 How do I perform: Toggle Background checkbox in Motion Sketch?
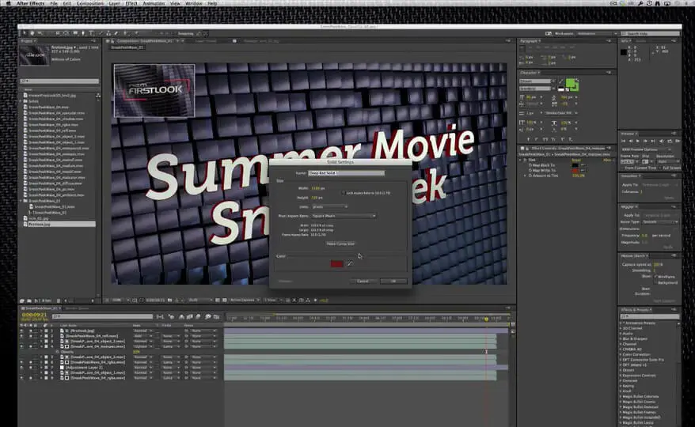coord(655,282)
